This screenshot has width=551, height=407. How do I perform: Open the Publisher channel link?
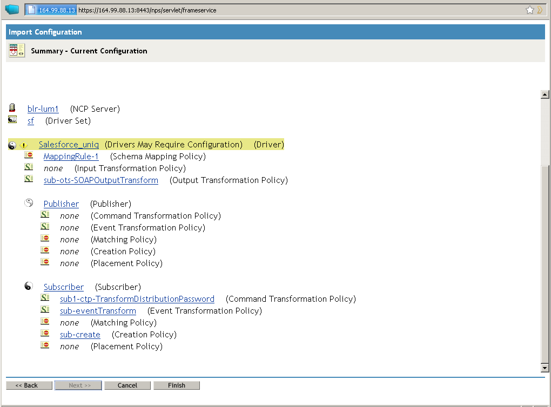[x=61, y=204]
